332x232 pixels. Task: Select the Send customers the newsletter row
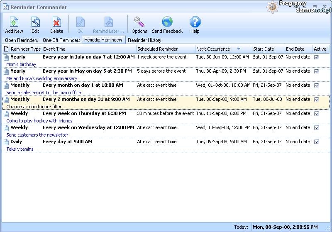point(37,135)
